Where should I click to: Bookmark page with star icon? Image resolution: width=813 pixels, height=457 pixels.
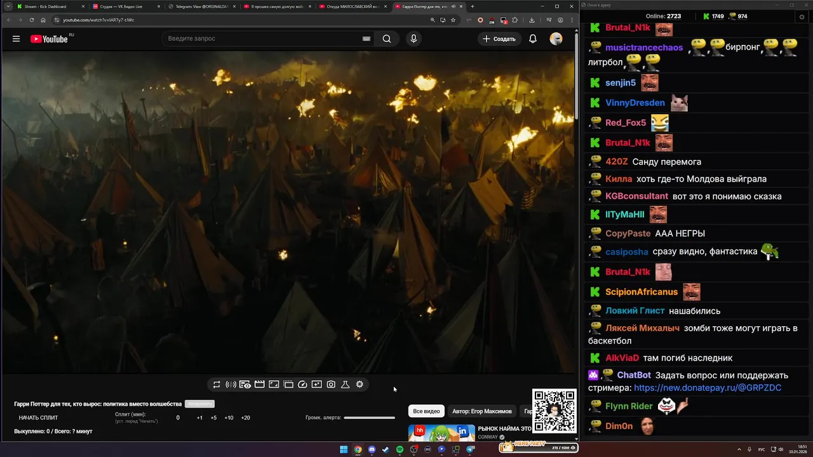point(453,20)
